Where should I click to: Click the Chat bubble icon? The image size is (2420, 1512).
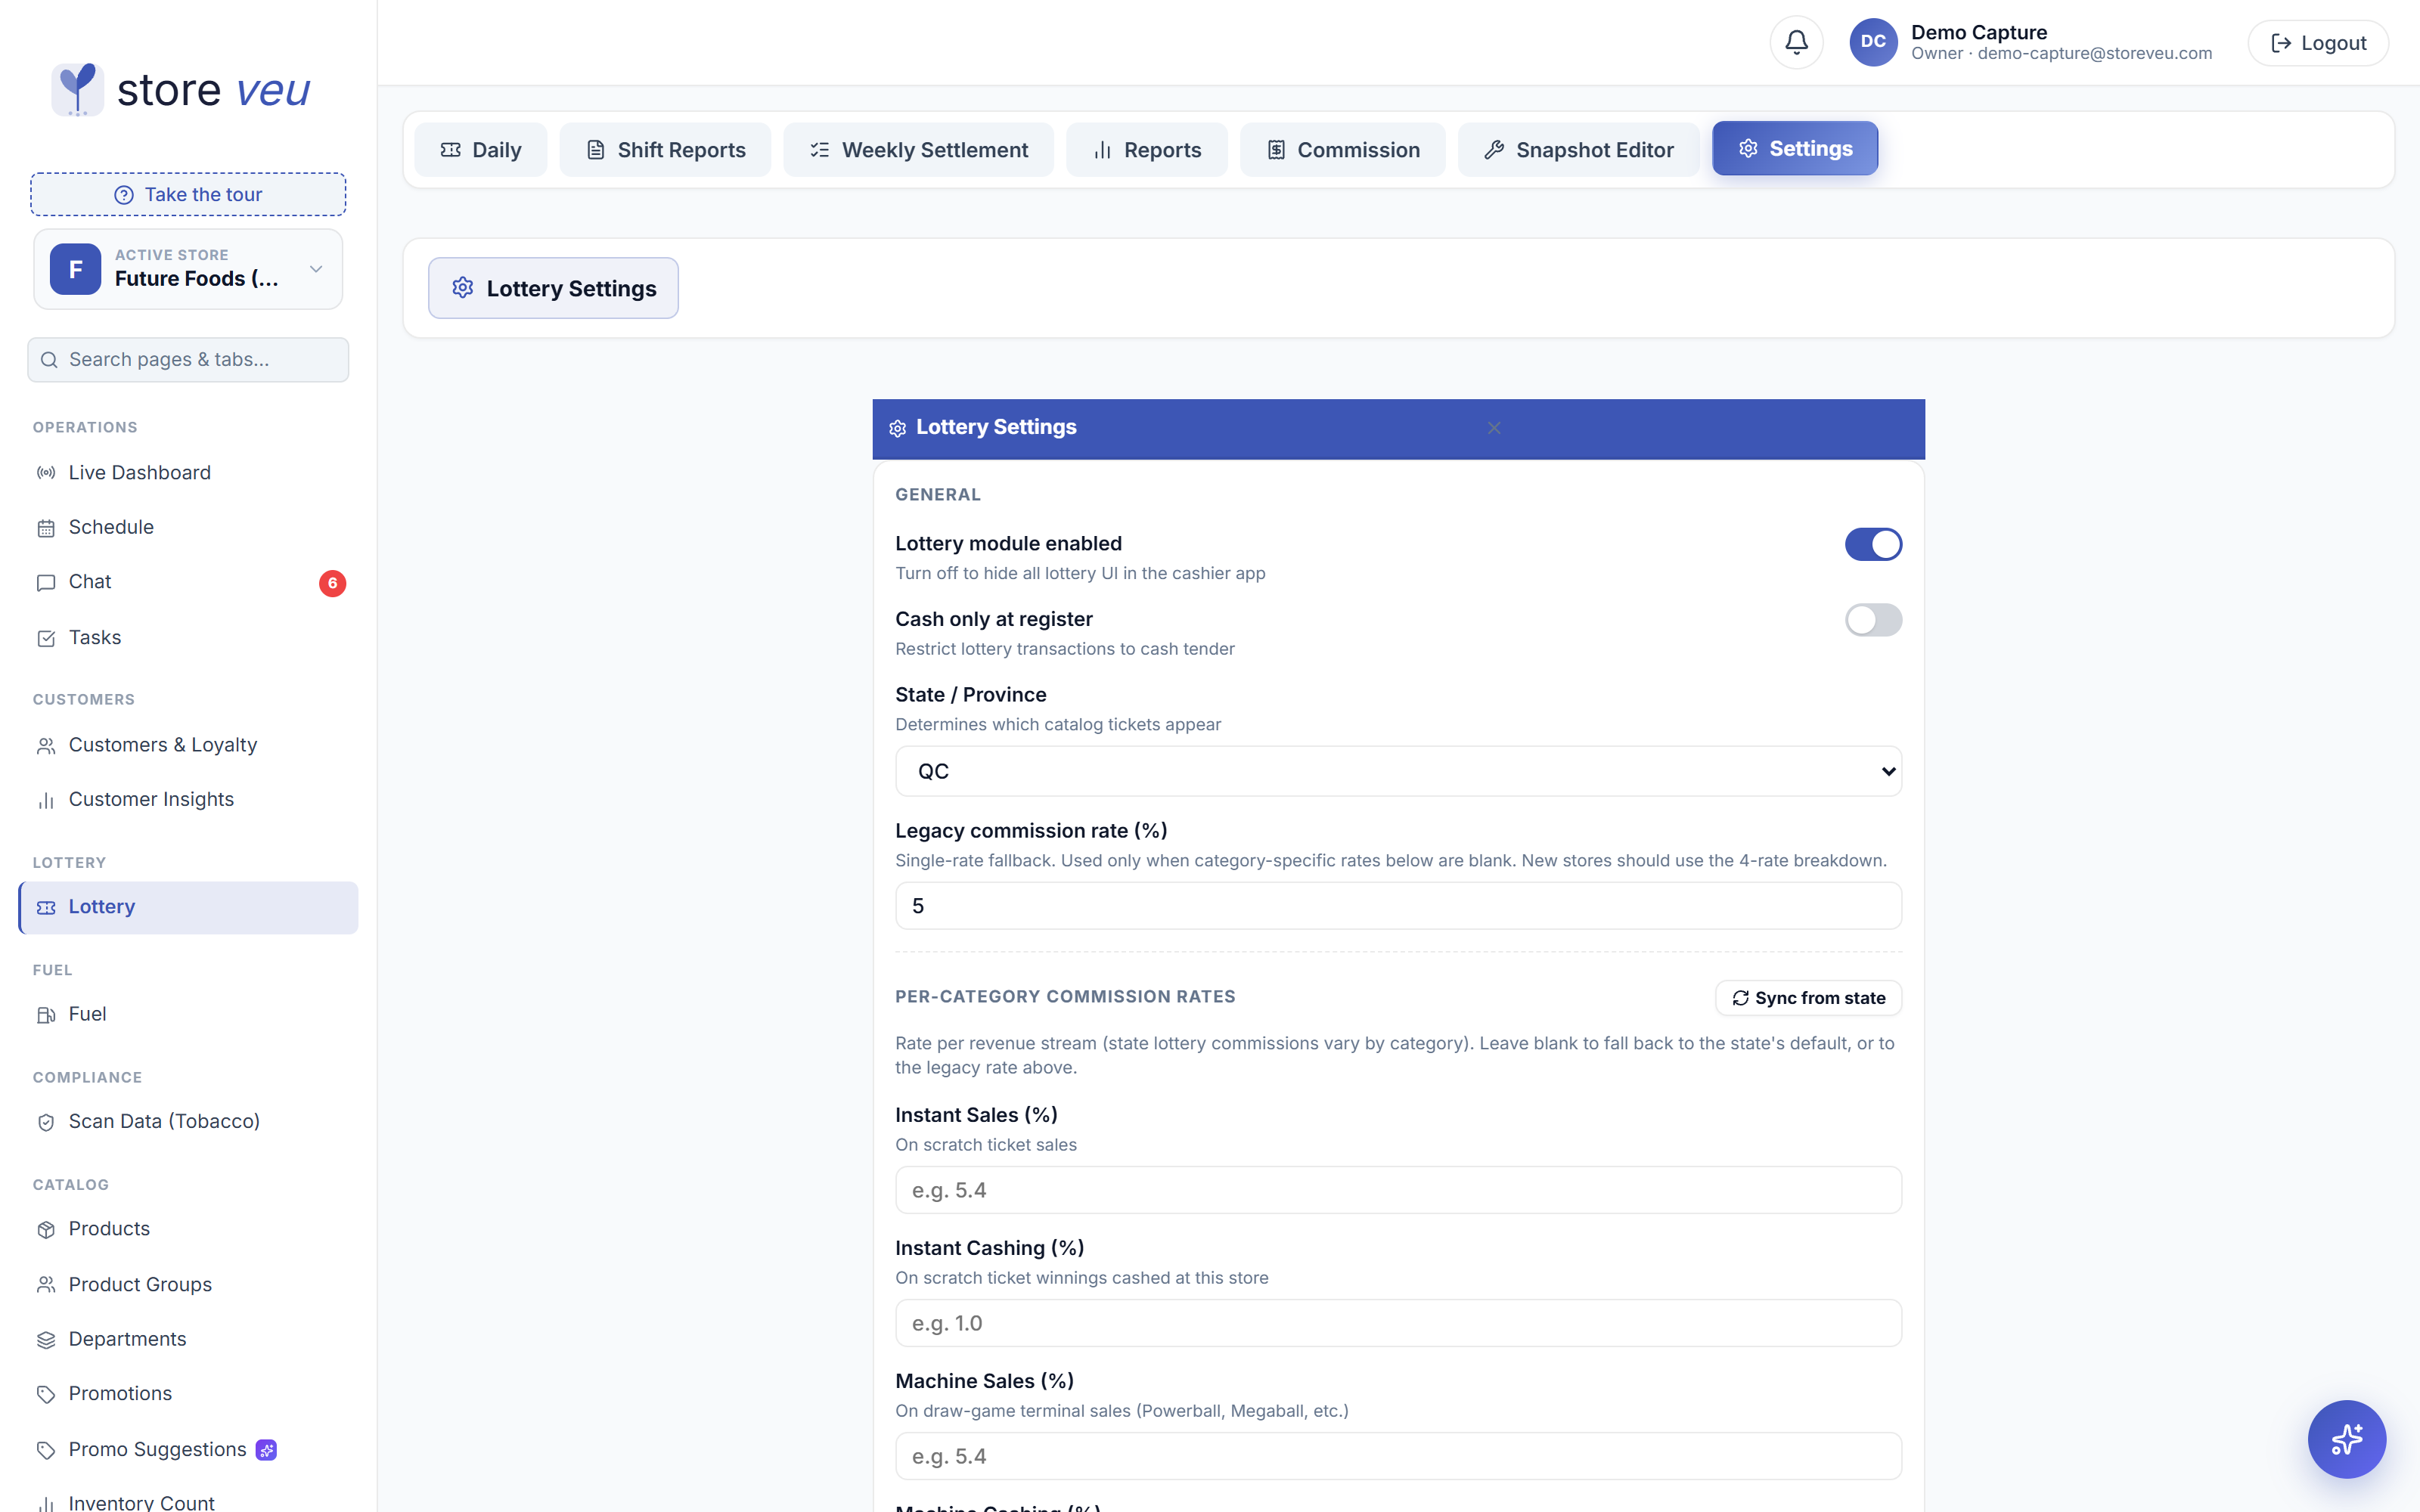(x=46, y=583)
